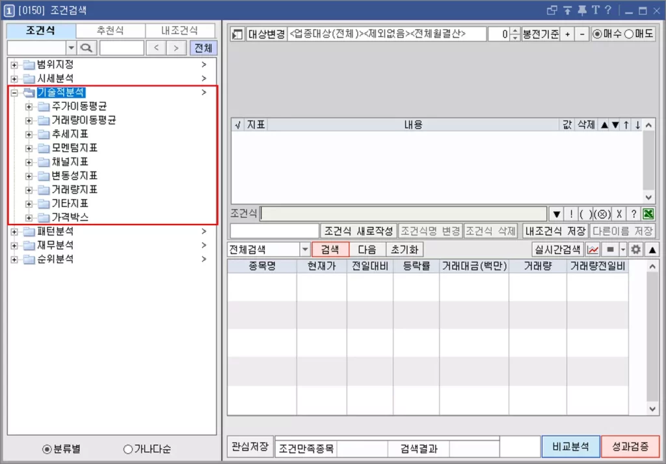The image size is (666, 464).
Task: Click the next > search result button
Action: pos(176,48)
